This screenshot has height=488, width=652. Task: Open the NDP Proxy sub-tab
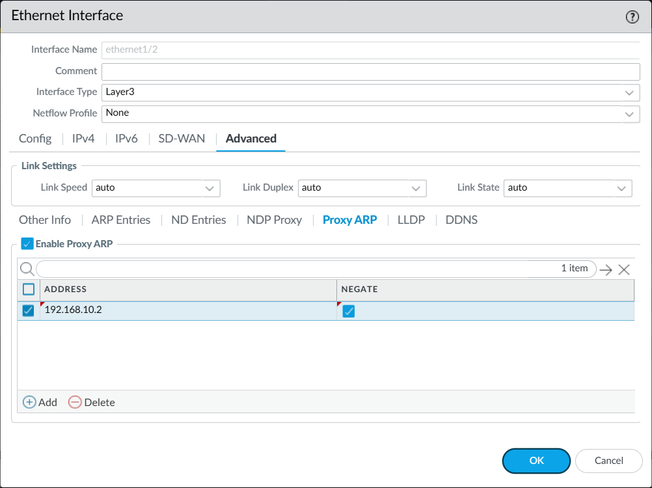[x=275, y=220]
